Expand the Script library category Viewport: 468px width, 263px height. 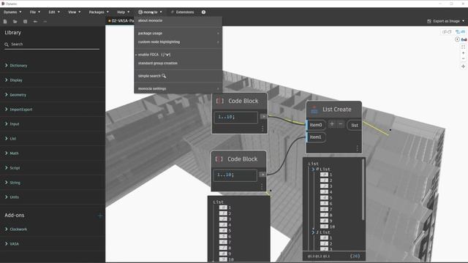pos(7,167)
